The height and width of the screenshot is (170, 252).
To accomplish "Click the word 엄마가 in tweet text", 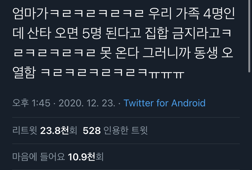I will coord(30,14).
